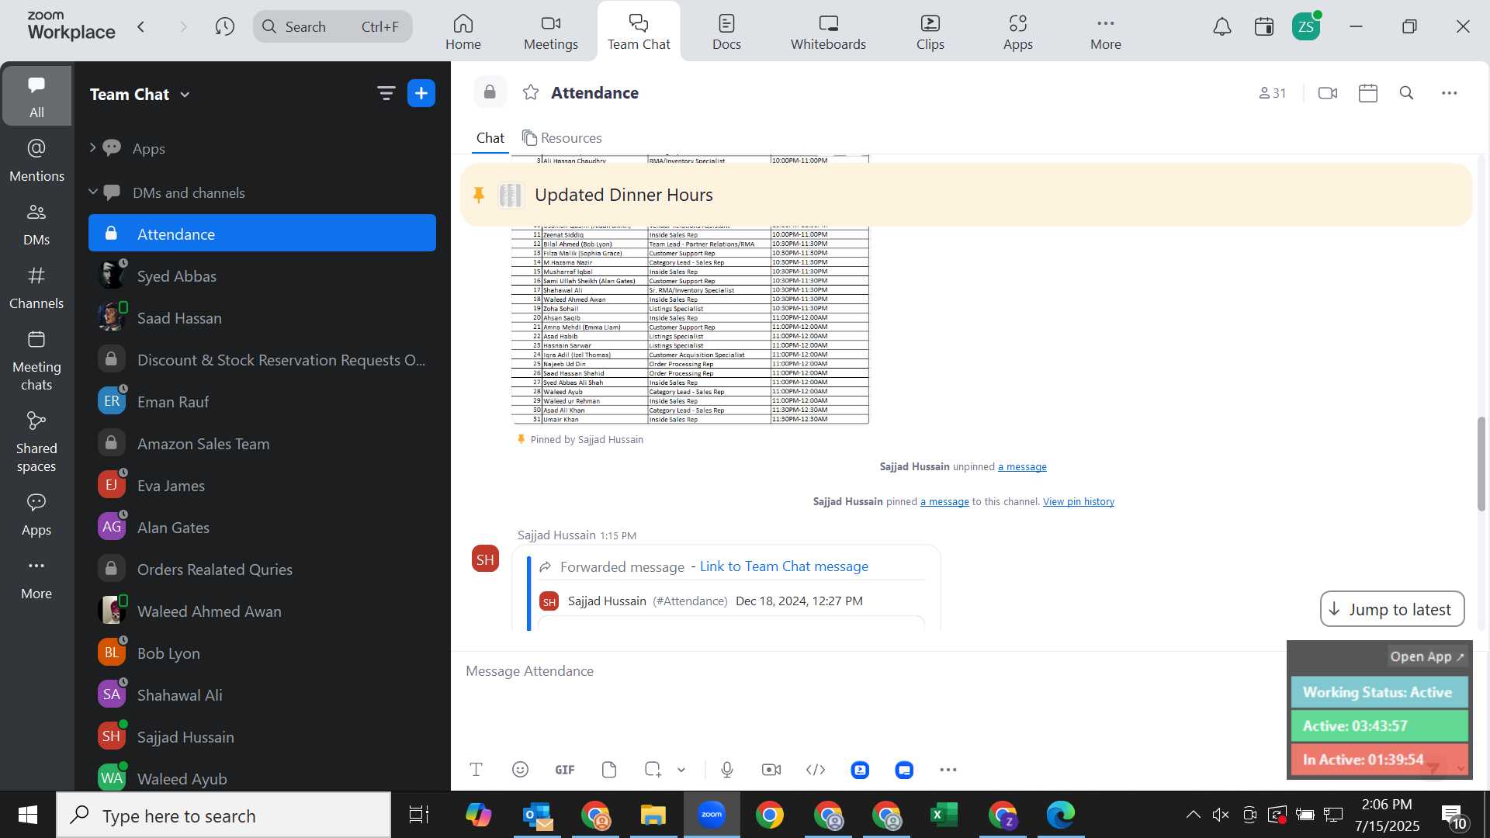Open Alan Gates chat

(x=262, y=528)
